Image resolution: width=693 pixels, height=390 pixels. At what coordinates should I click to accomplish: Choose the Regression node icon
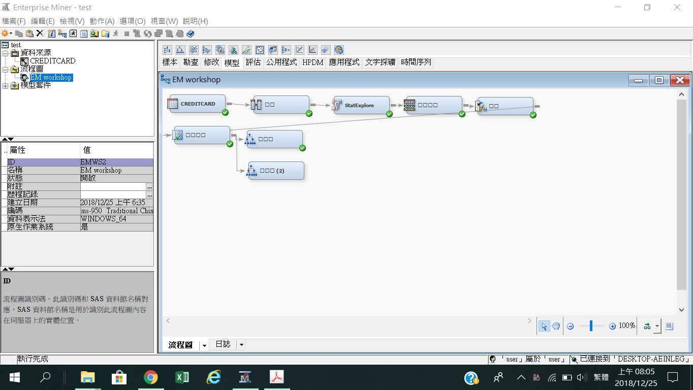tap(312, 50)
